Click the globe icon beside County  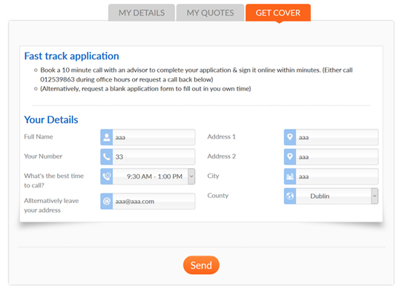290,196
